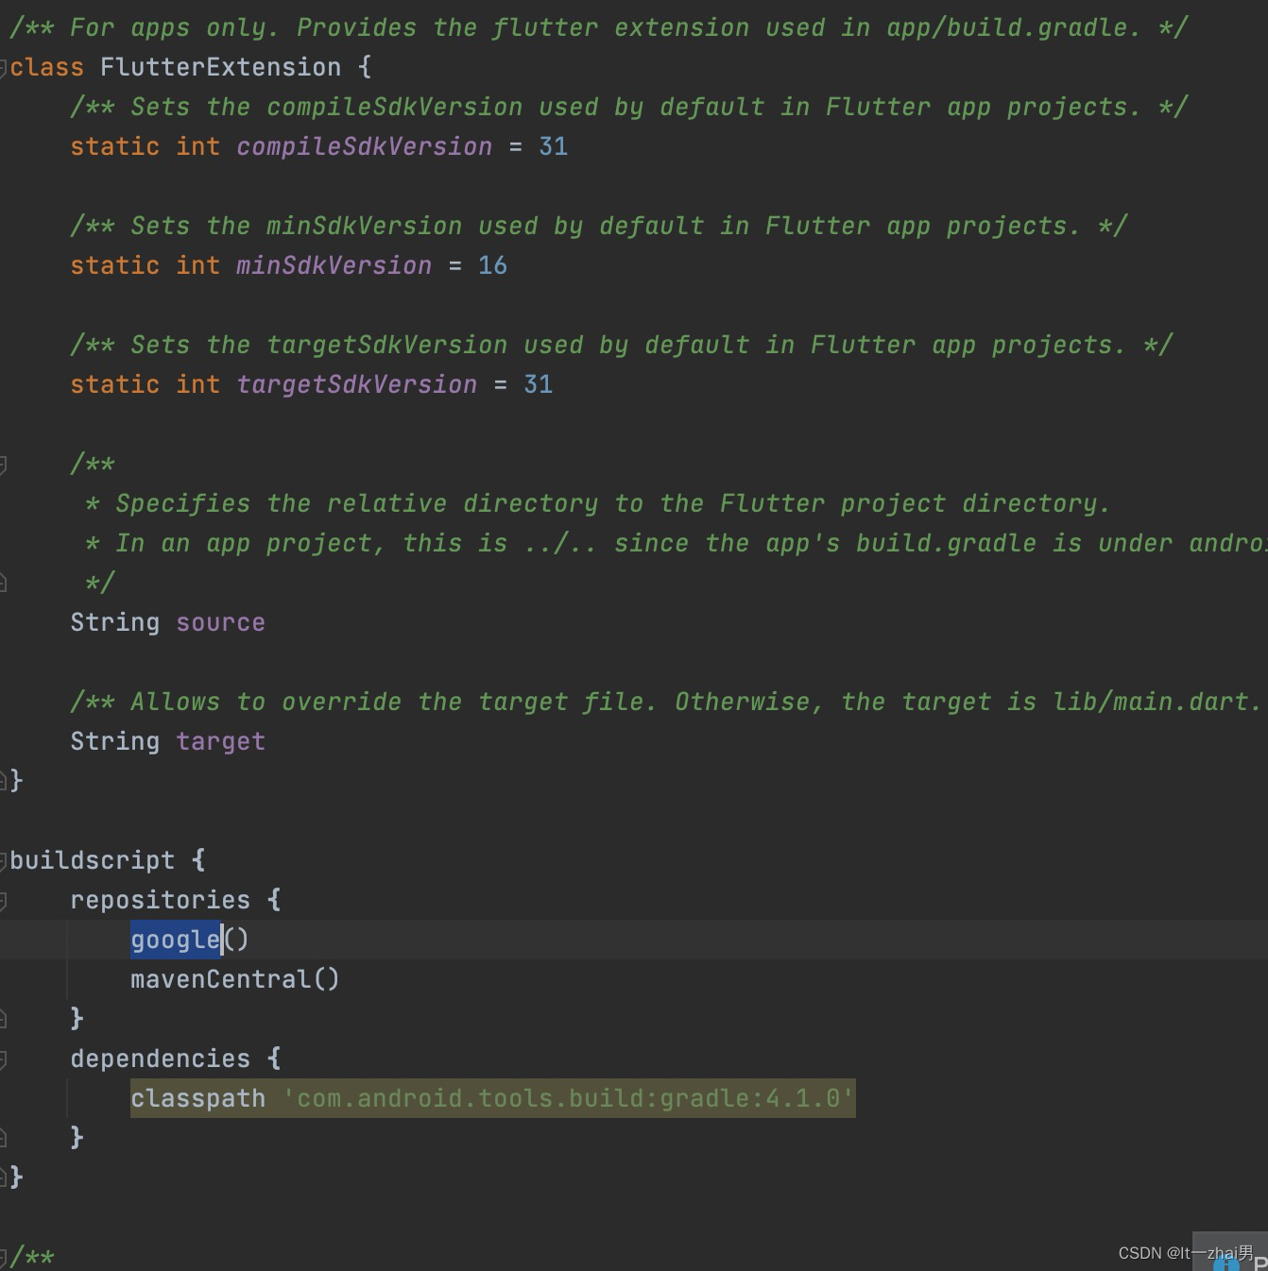Viewport: 1268px width, 1271px height.
Task: Click the value 16 for minSdkVersion
Action: [492, 265]
